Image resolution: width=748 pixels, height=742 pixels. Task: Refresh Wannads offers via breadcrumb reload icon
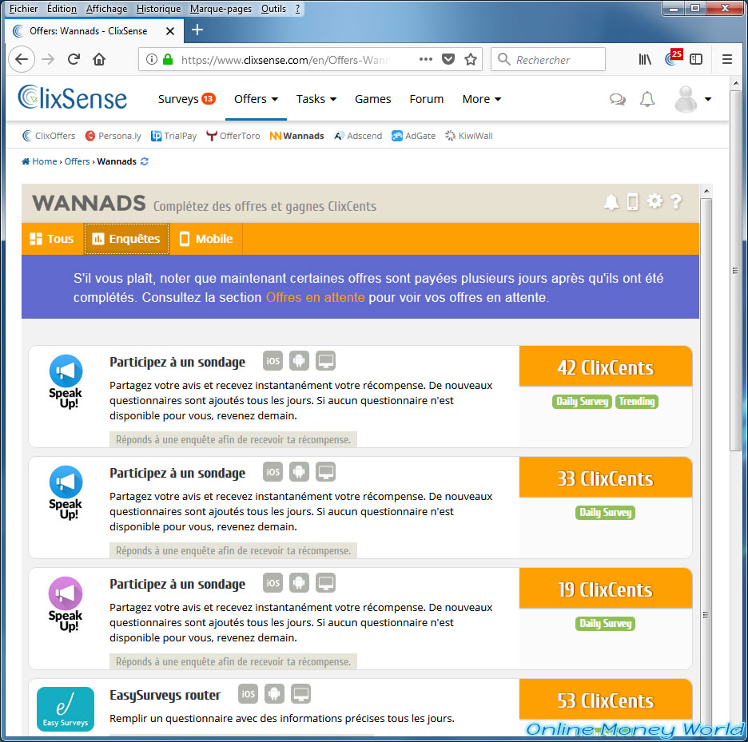(x=145, y=161)
